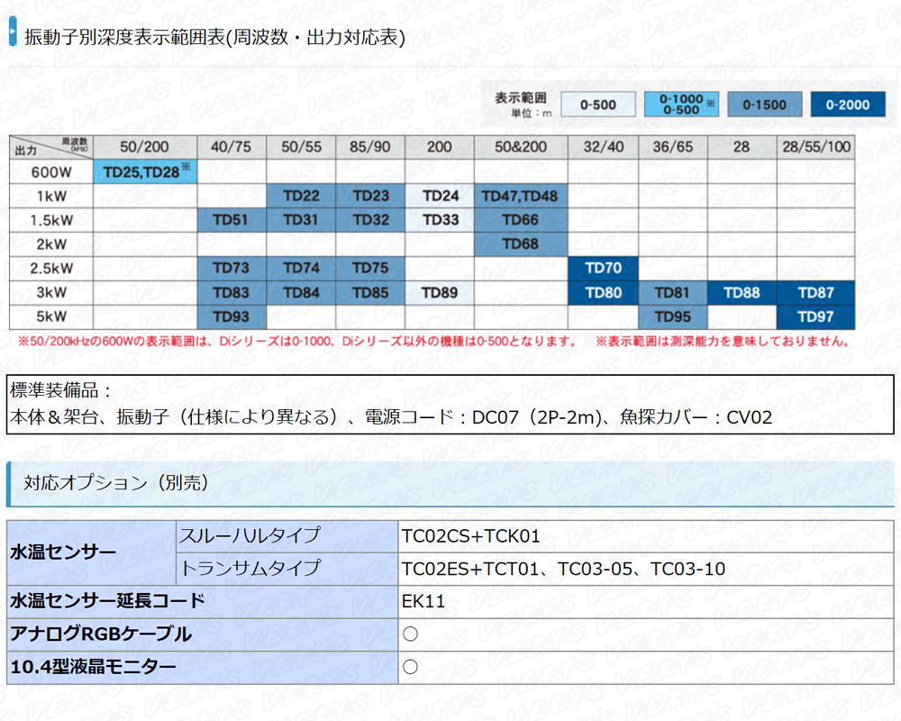Click the circle in アナログRGBケーブル row
Image resolution: width=901 pixels, height=721 pixels.
[410, 634]
